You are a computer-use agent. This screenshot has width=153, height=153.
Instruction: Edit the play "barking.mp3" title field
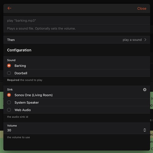77,21
